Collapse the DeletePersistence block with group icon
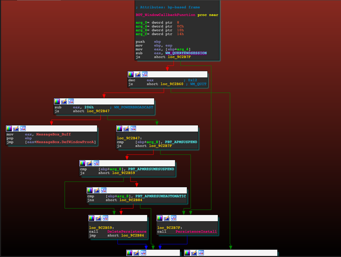Viewport: 341px width, 257px height. (x=105, y=218)
